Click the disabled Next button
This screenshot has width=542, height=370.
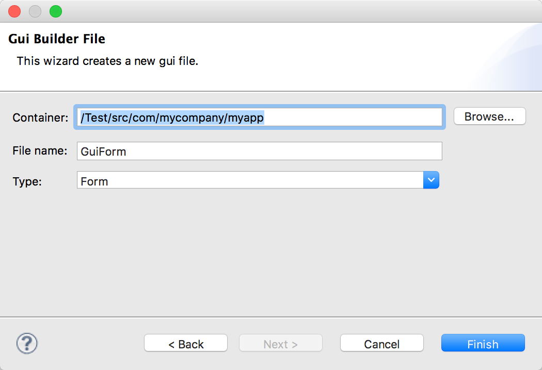280,343
